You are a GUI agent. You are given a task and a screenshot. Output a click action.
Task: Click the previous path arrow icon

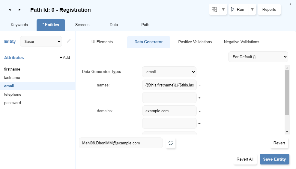[10, 10]
